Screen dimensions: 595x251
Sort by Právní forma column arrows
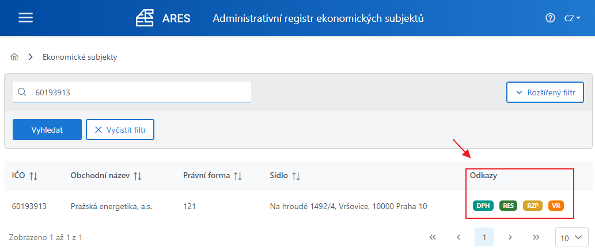(237, 176)
